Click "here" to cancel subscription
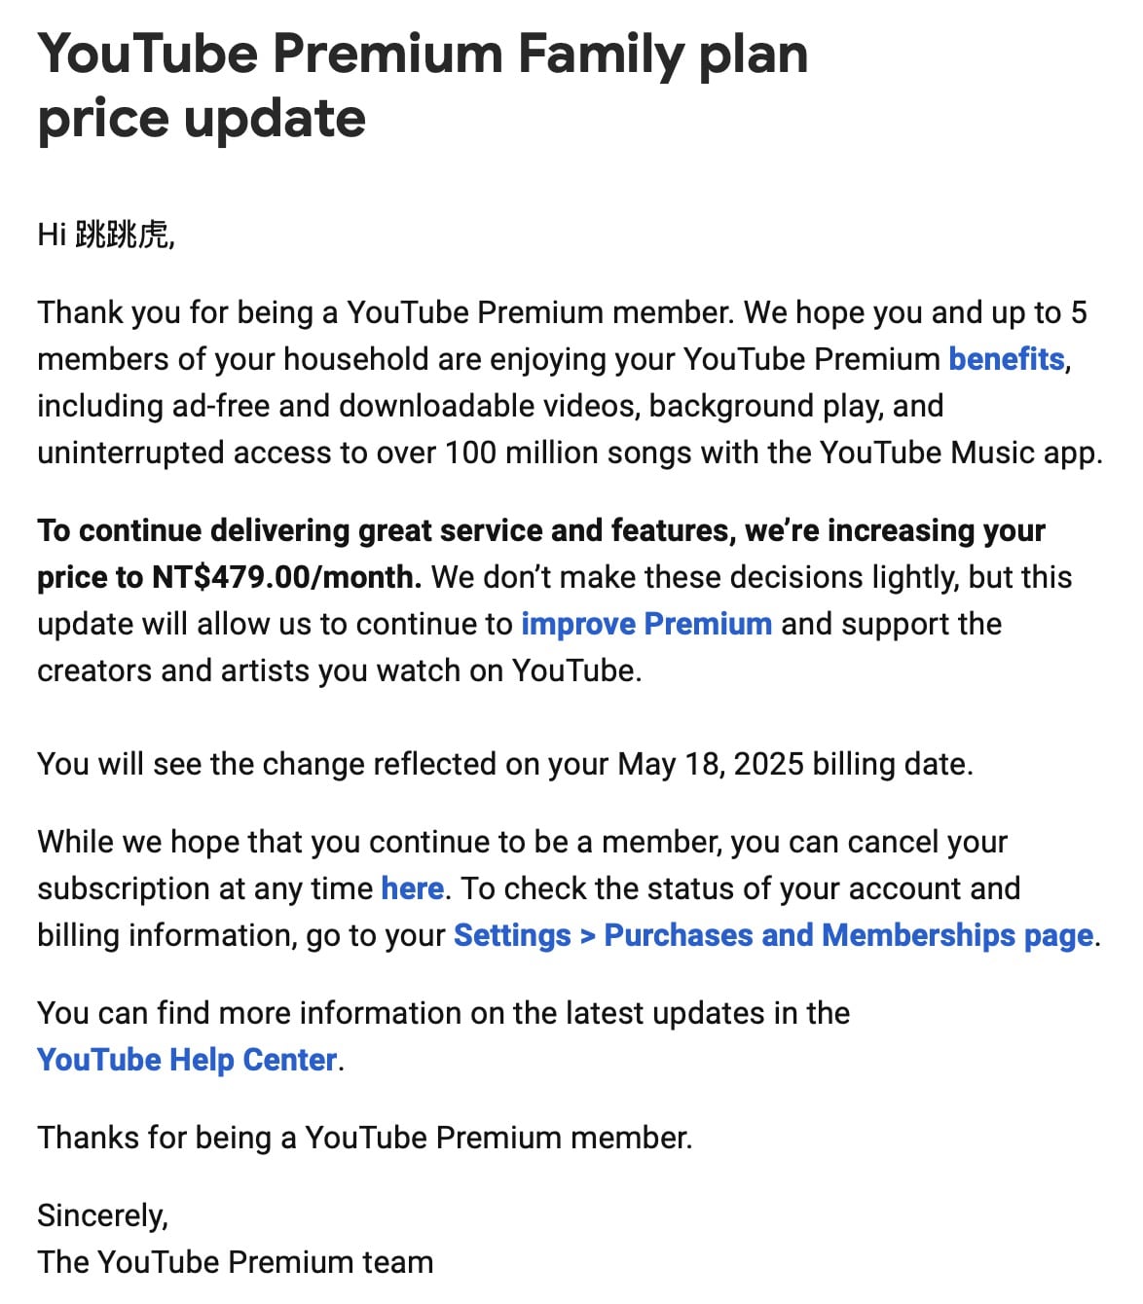 click(412, 888)
